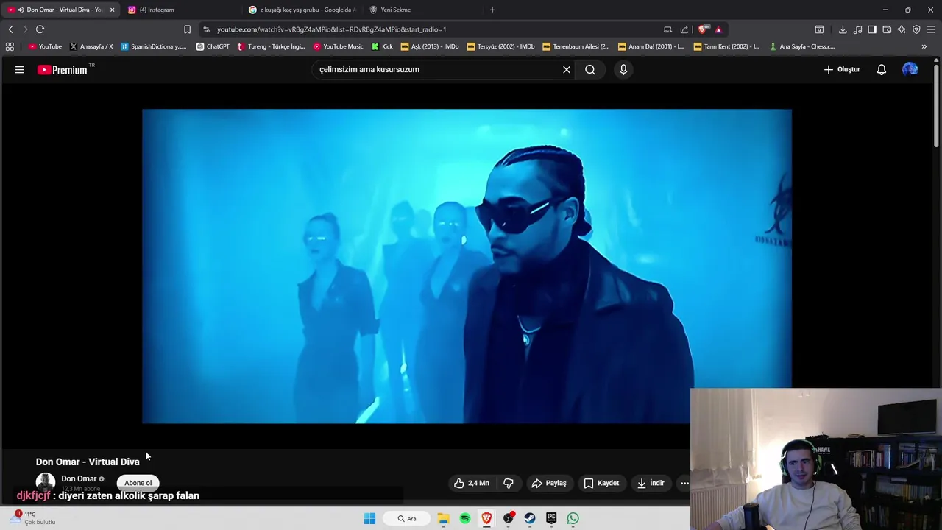Open Brave Wallet icon
942x530 pixels.
tap(887, 29)
